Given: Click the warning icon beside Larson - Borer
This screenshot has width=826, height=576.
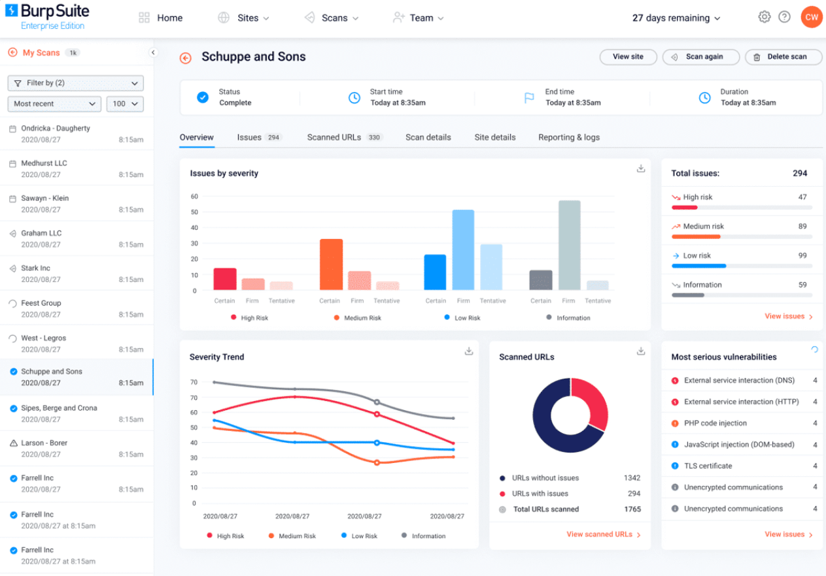Looking at the screenshot, I should [x=13, y=443].
